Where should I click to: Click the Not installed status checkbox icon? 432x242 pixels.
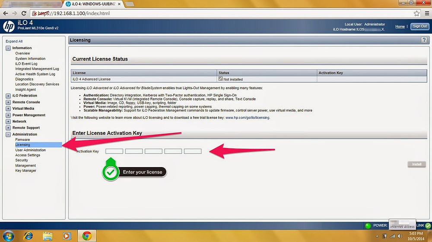pyautogui.click(x=220, y=79)
